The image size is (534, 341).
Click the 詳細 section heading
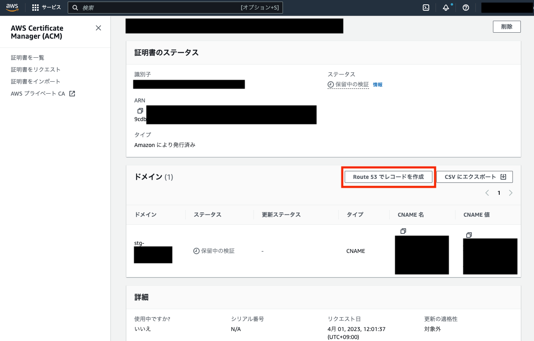coord(141,297)
